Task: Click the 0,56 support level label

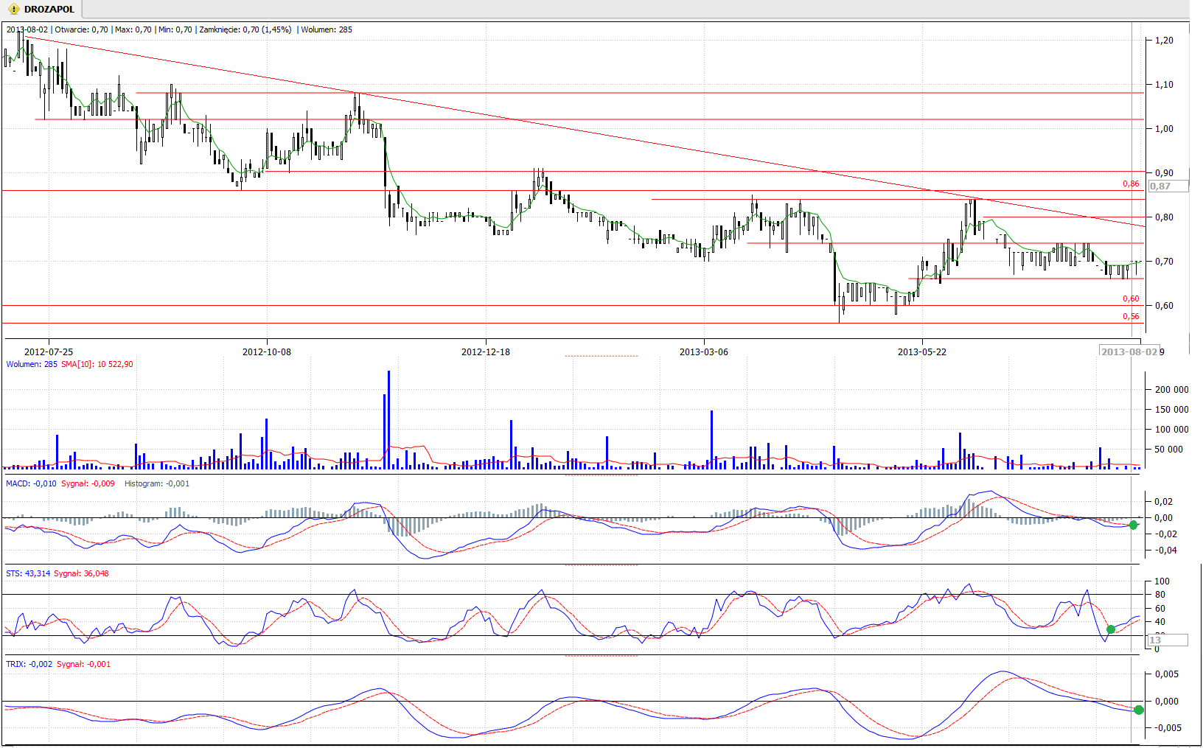Action: pos(1131,316)
